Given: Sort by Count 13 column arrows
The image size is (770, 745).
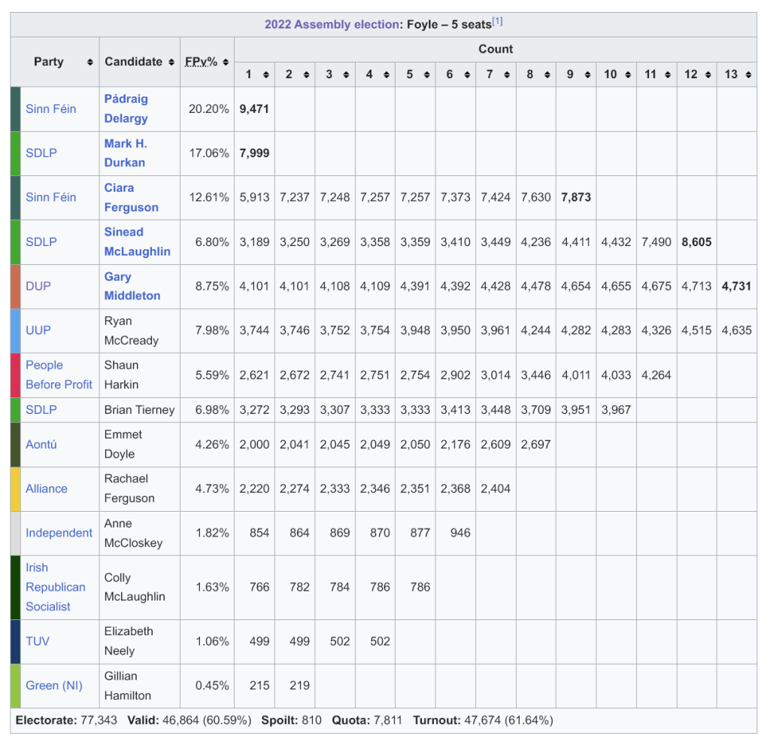Looking at the screenshot, I should (748, 74).
